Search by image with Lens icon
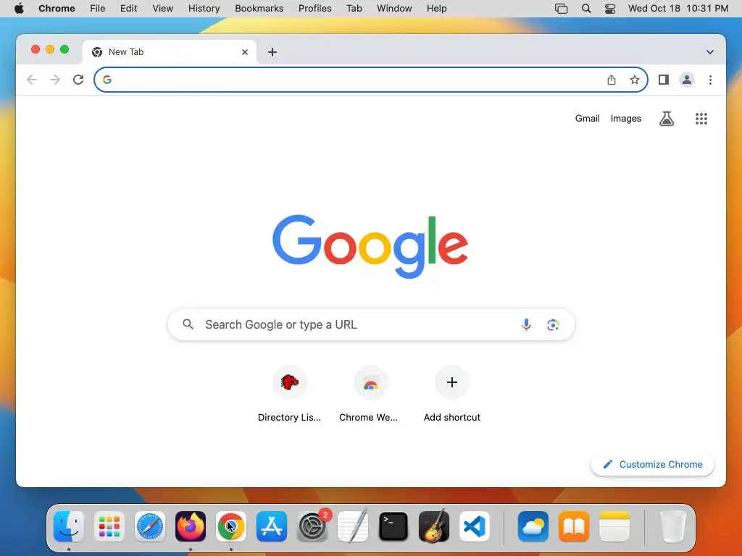 pyautogui.click(x=553, y=324)
